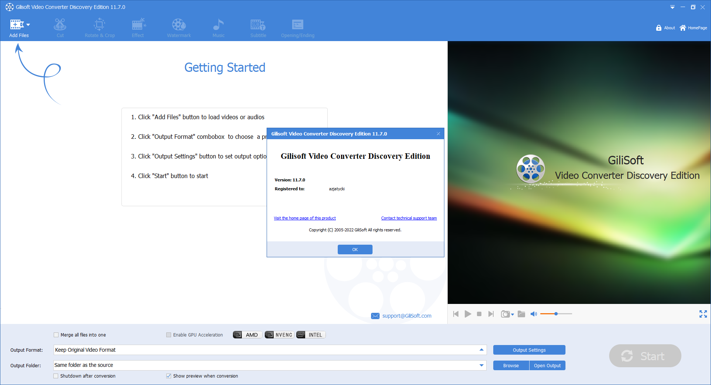Take a snapshot with camera icon
Image resolution: width=711 pixels, height=385 pixels.
505,314
